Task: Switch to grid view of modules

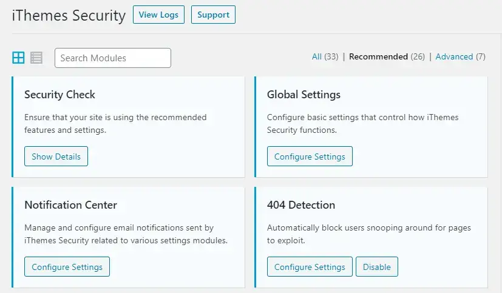Action: pyautogui.click(x=18, y=58)
